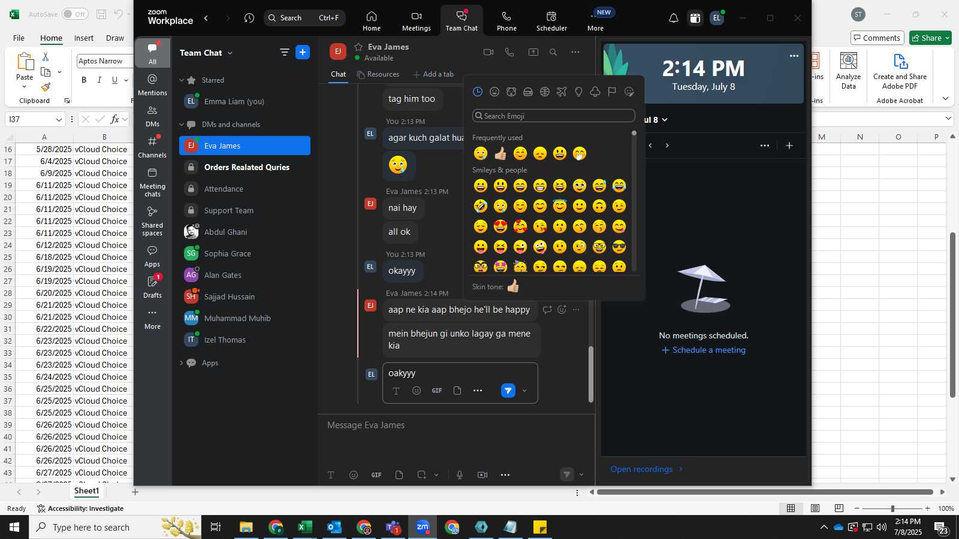Open the Resources tab in chat
The width and height of the screenshot is (959, 539).
coord(378,74)
